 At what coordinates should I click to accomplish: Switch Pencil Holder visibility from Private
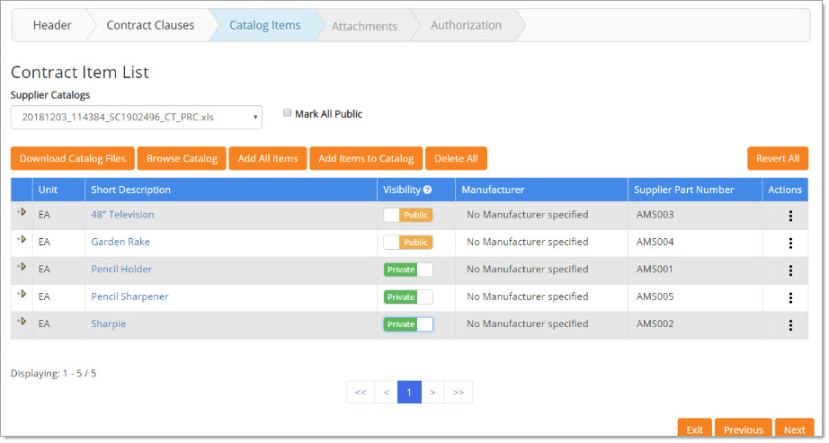(x=407, y=270)
